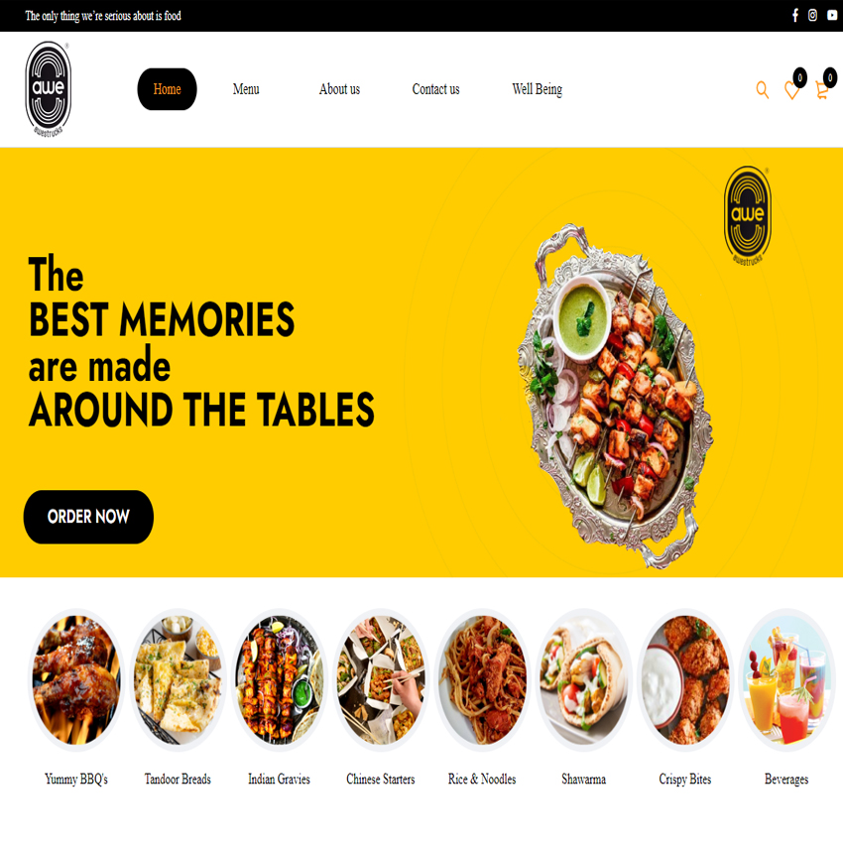Click the ORDER NOW button

tap(88, 517)
